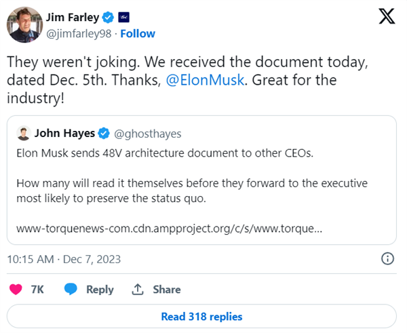Image resolution: width=407 pixels, height=333 pixels.
Task: Read 318 replies button
Action: tap(201, 317)
